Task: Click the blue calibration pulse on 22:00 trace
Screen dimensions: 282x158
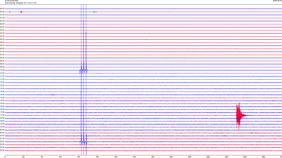Action: 84,140
